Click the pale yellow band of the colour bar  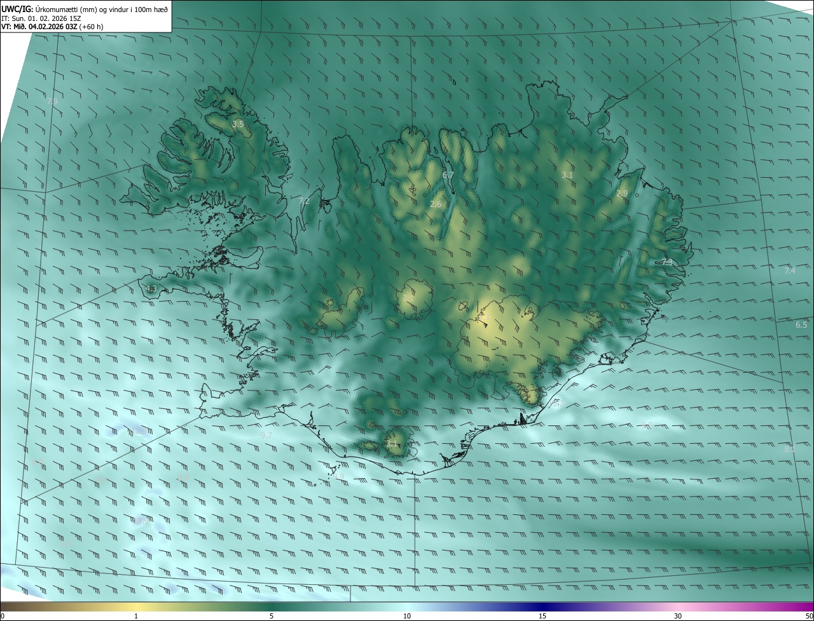(136, 607)
